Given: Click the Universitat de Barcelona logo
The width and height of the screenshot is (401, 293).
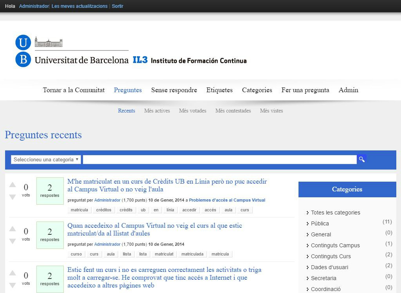Looking at the screenshot, I should pos(72,52).
